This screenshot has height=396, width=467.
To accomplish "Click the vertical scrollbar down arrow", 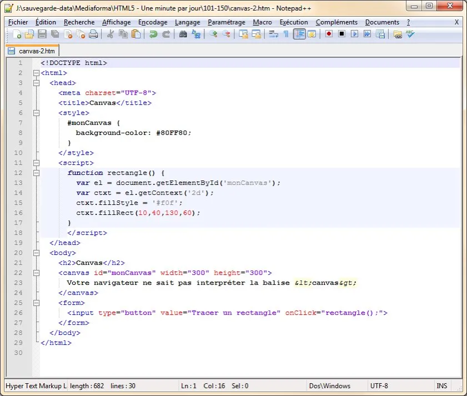I will (459, 373).
